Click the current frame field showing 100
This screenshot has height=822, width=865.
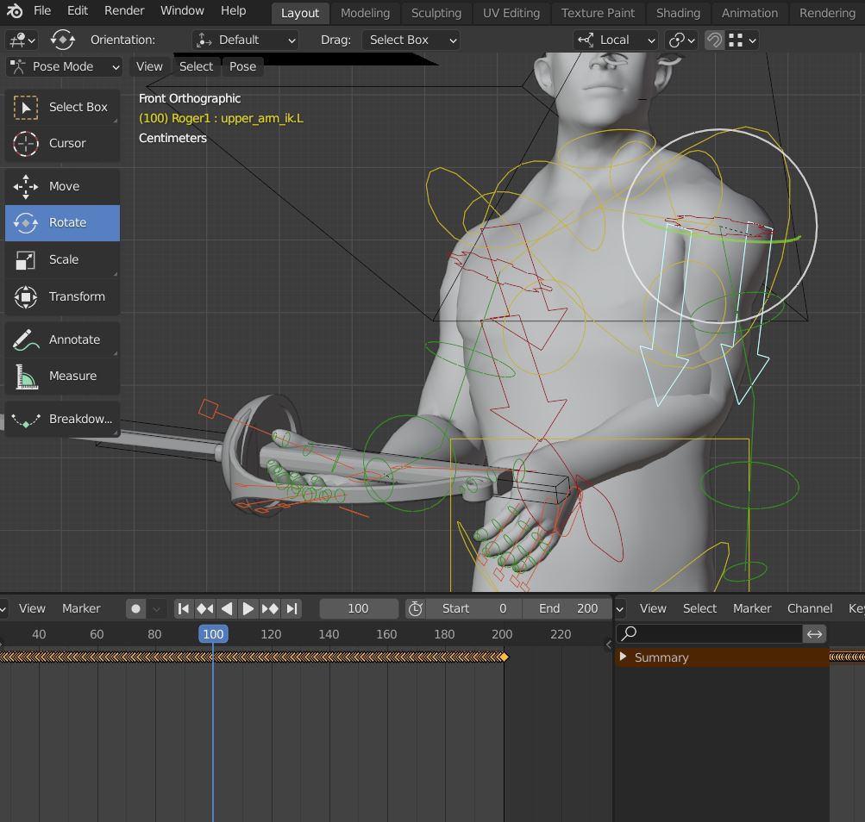click(359, 608)
